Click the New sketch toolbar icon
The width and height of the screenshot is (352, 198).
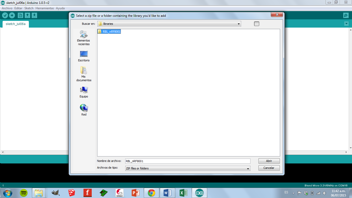tap(20, 15)
